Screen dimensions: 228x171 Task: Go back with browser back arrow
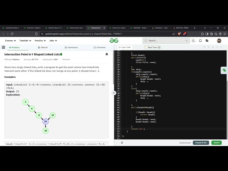3,34
